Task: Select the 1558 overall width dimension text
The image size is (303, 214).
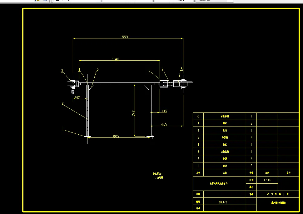Action: click(x=124, y=37)
